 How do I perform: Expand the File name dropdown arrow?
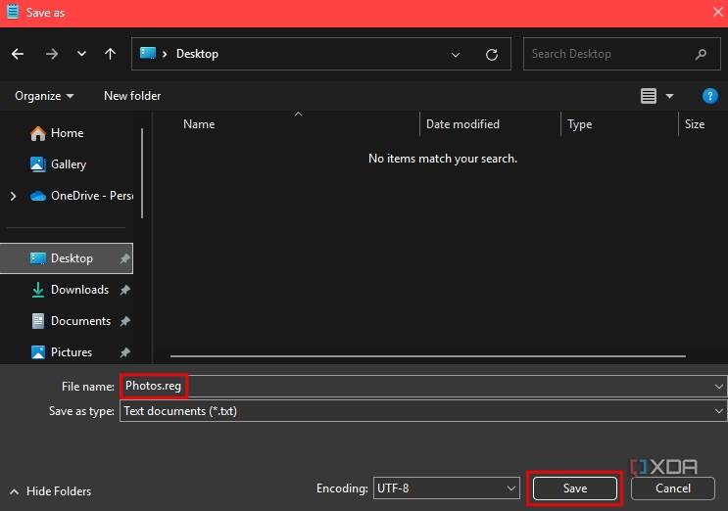(719, 387)
